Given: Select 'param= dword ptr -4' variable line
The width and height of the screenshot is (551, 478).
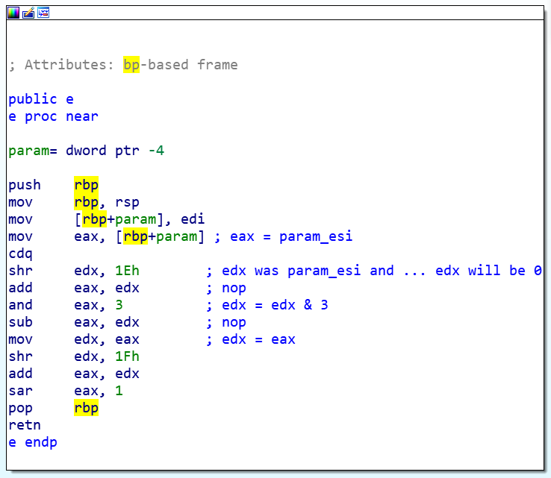Looking at the screenshot, I should coord(87,151).
